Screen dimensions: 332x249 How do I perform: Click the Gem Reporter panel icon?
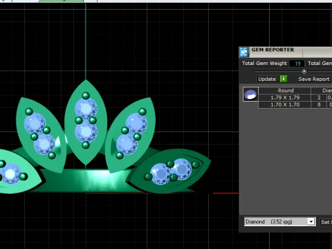tap(243, 52)
